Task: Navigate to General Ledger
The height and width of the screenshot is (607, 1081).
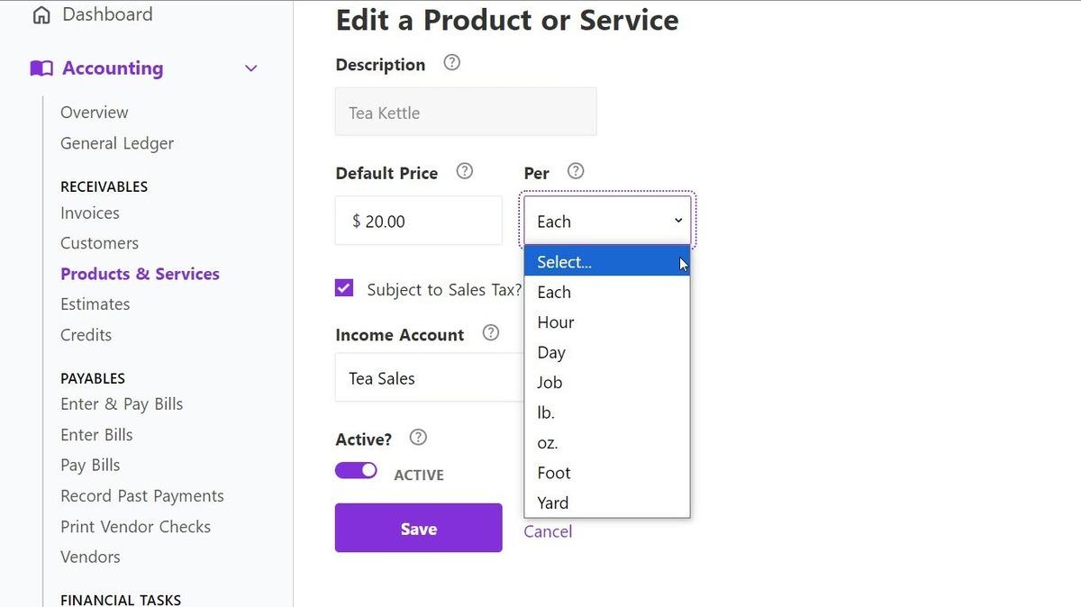Action: [117, 143]
